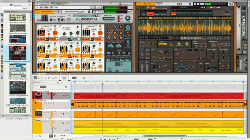Image resolution: width=250 pixels, height=140 pixels.
Task: Delete Lane 1 of the Tech Hits track
Action: tap(68, 114)
